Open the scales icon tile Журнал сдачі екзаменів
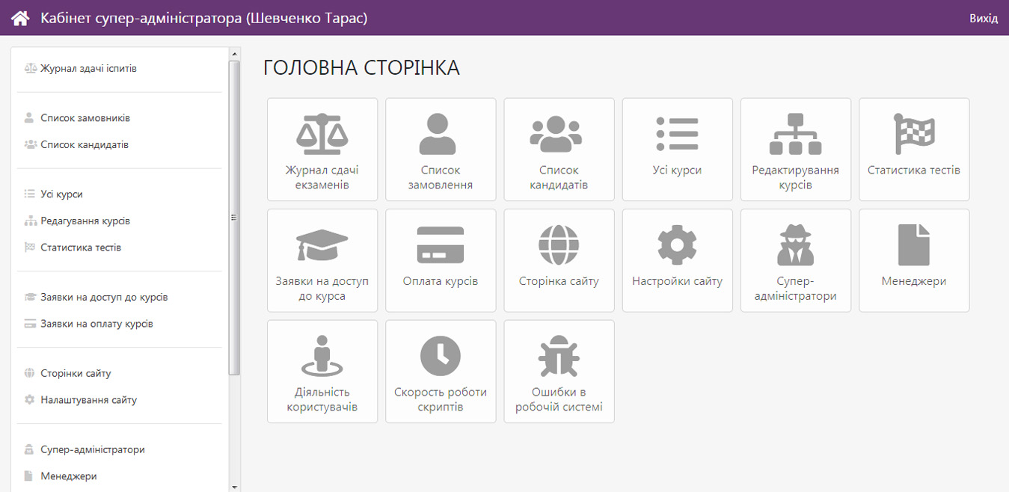The image size is (1009, 492). tap(322, 150)
